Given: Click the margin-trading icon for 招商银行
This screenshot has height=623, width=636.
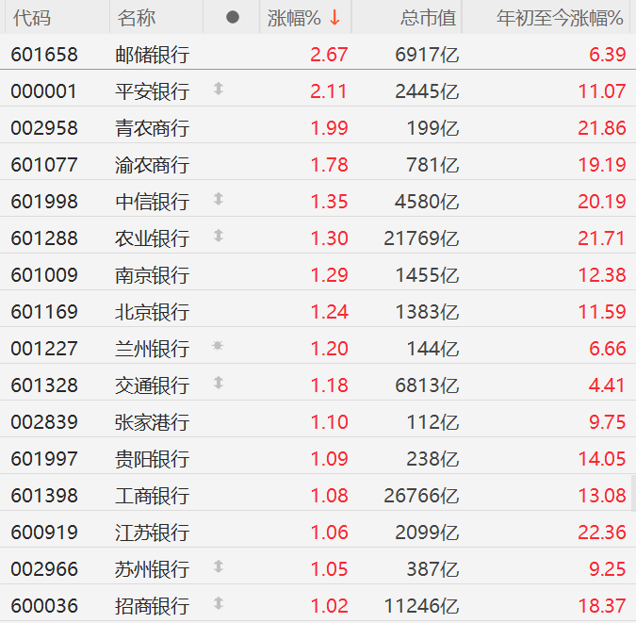Looking at the screenshot, I should tap(219, 603).
